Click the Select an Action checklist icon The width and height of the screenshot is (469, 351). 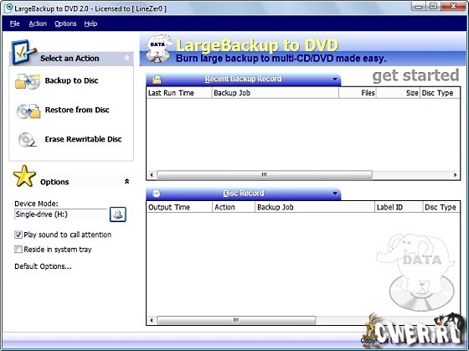pyautogui.click(x=23, y=52)
